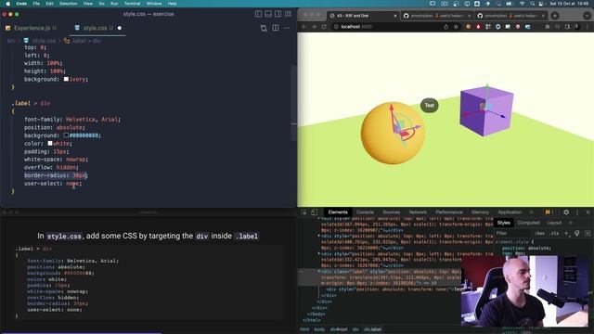Open DevTools settings gear

tap(566, 212)
